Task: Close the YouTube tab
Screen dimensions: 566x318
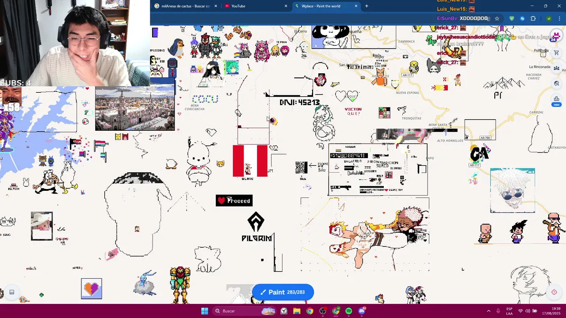Action: (x=286, y=6)
